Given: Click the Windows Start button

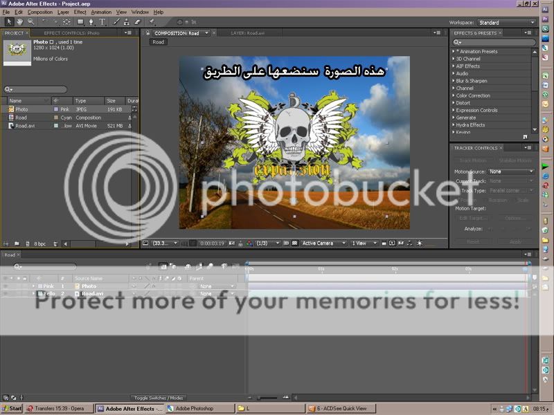Looking at the screenshot, I should click(x=12, y=409).
